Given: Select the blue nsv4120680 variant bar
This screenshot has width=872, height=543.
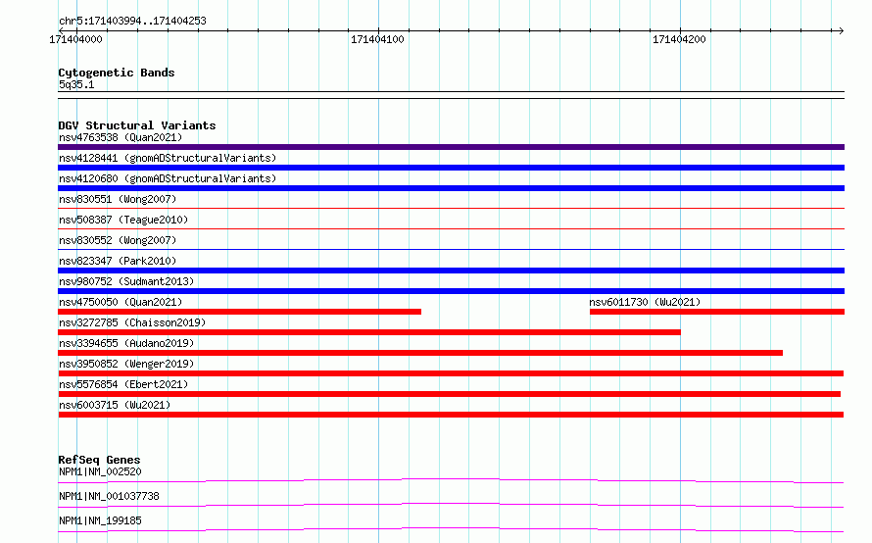Looking at the screenshot, I should (451, 188).
